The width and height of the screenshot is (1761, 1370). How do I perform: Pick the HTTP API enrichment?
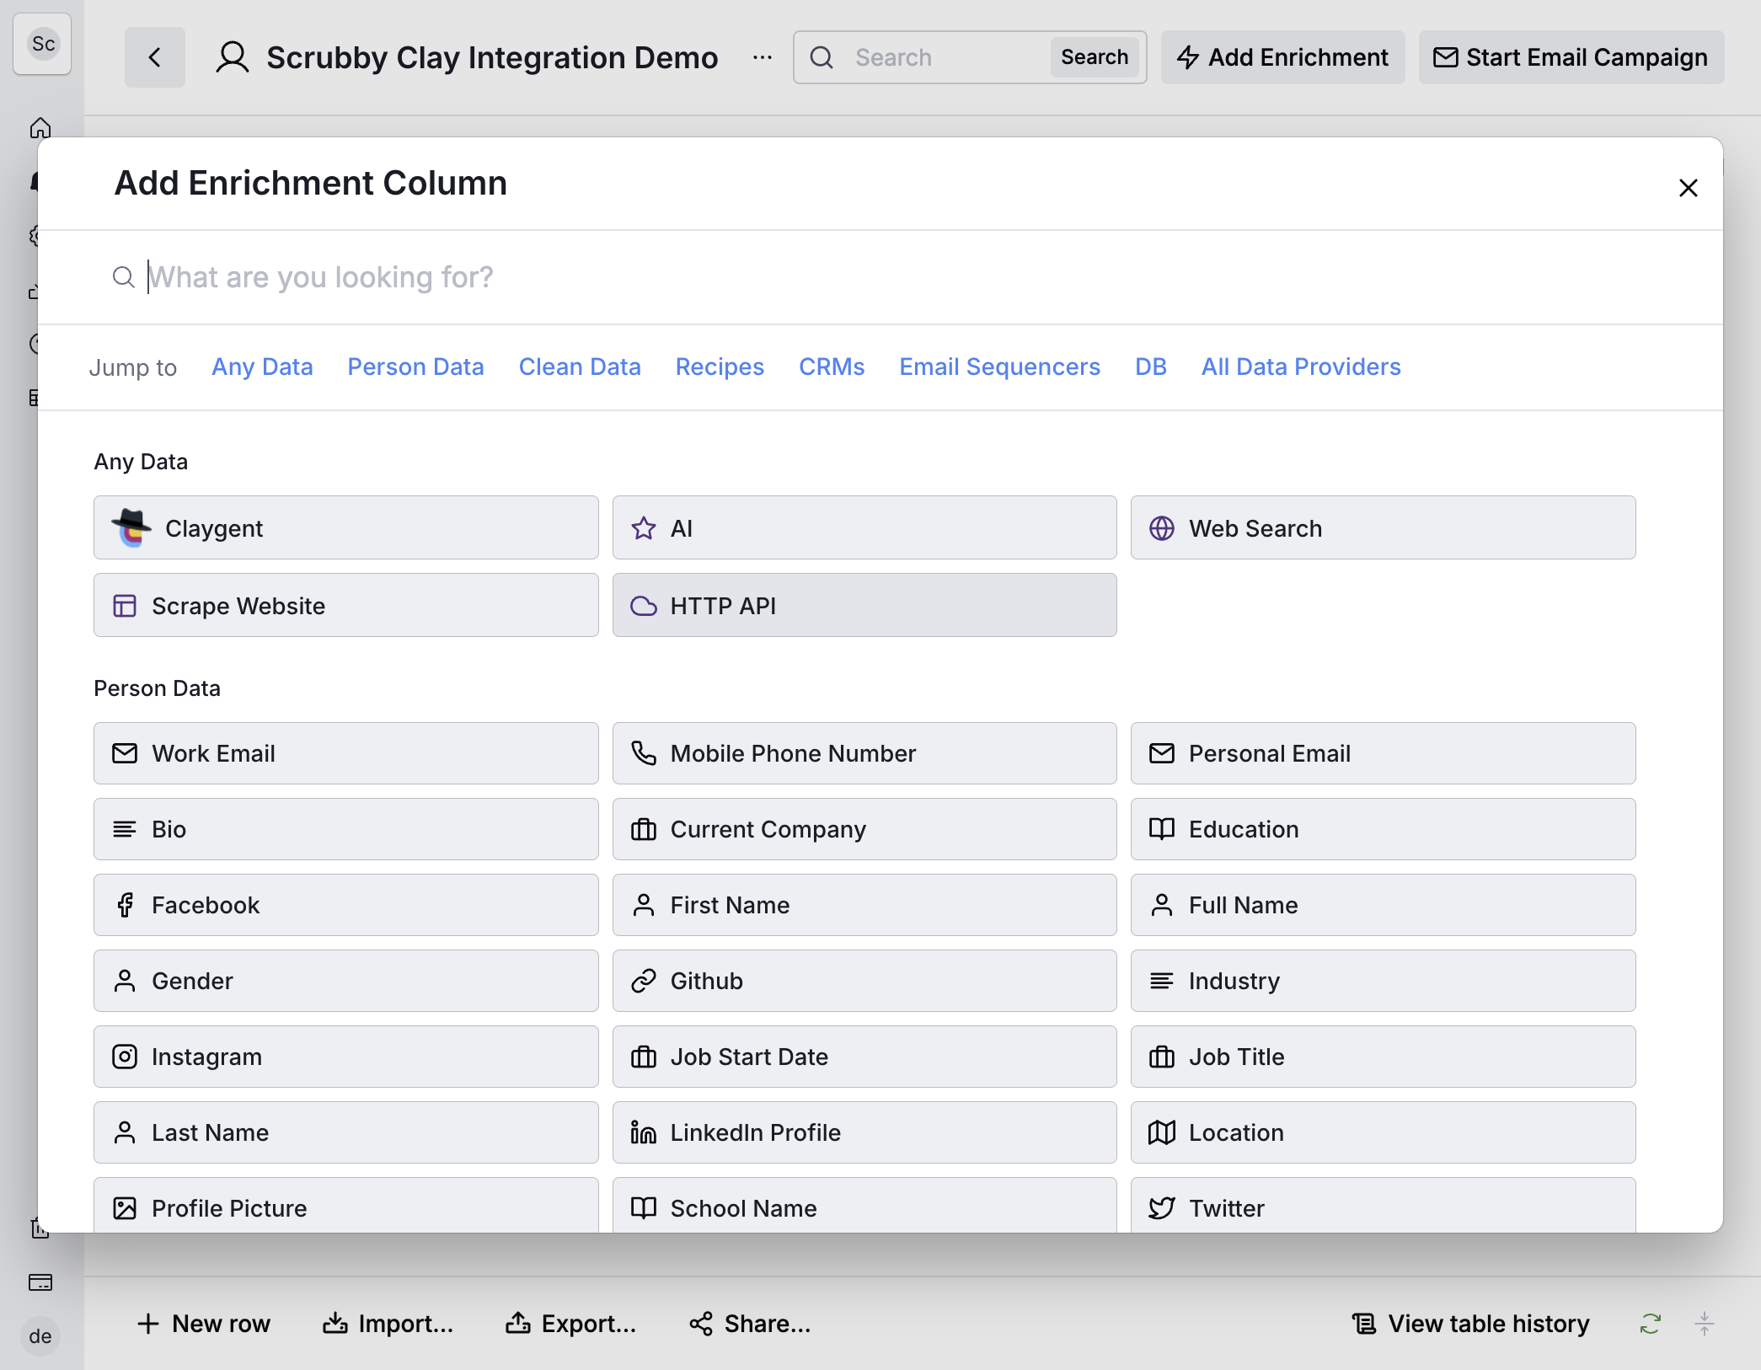[864, 605]
